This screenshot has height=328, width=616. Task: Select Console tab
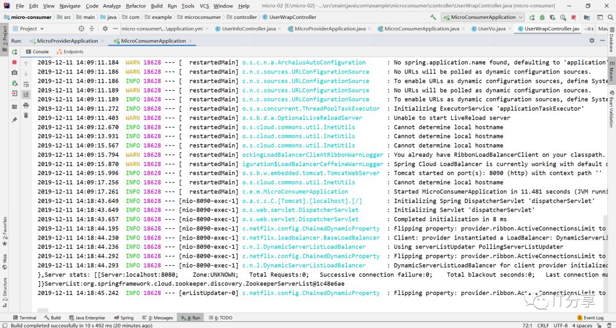[x=37, y=52]
